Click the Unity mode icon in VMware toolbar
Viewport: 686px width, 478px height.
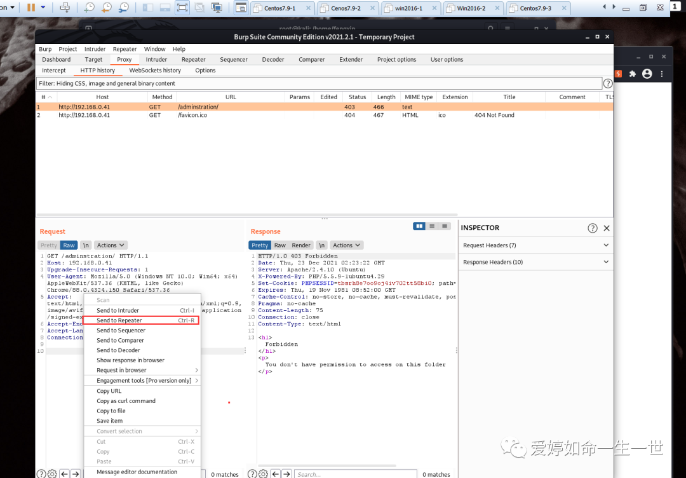pyautogui.click(x=199, y=8)
